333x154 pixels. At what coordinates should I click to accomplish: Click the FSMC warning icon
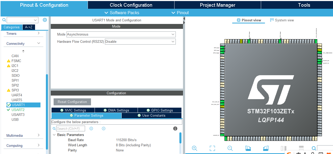[9, 61]
